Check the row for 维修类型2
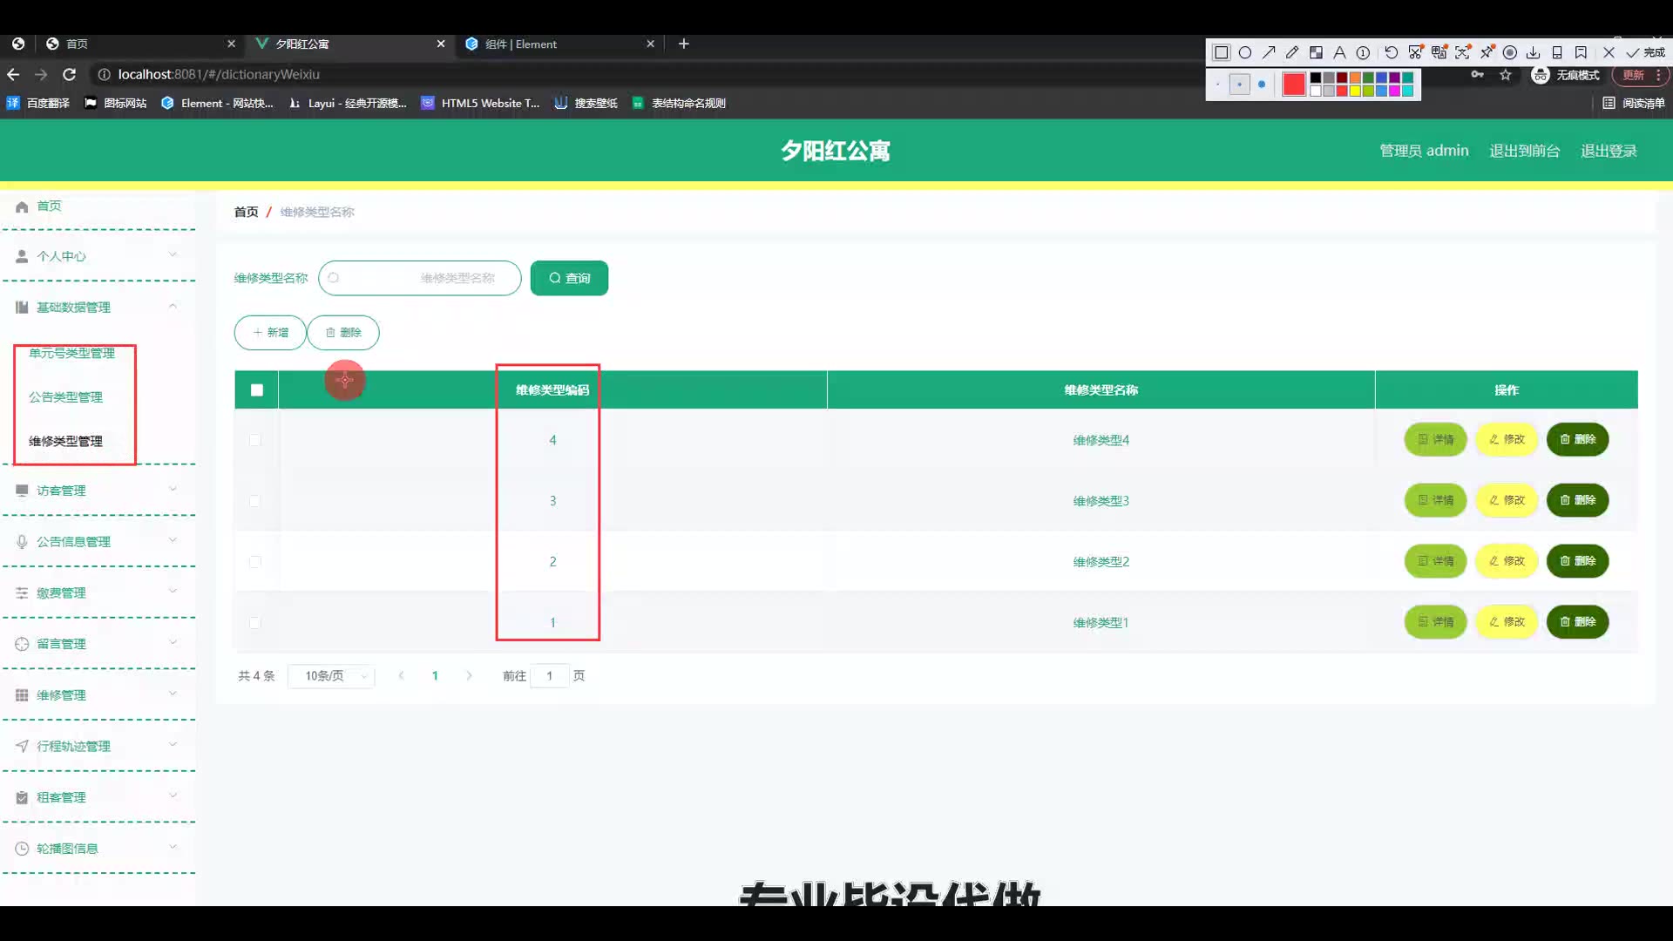Screen dimensions: 1673x941 point(255,561)
